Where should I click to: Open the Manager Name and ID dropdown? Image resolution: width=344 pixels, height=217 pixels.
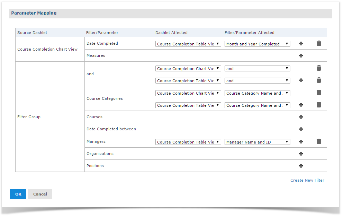click(x=257, y=142)
